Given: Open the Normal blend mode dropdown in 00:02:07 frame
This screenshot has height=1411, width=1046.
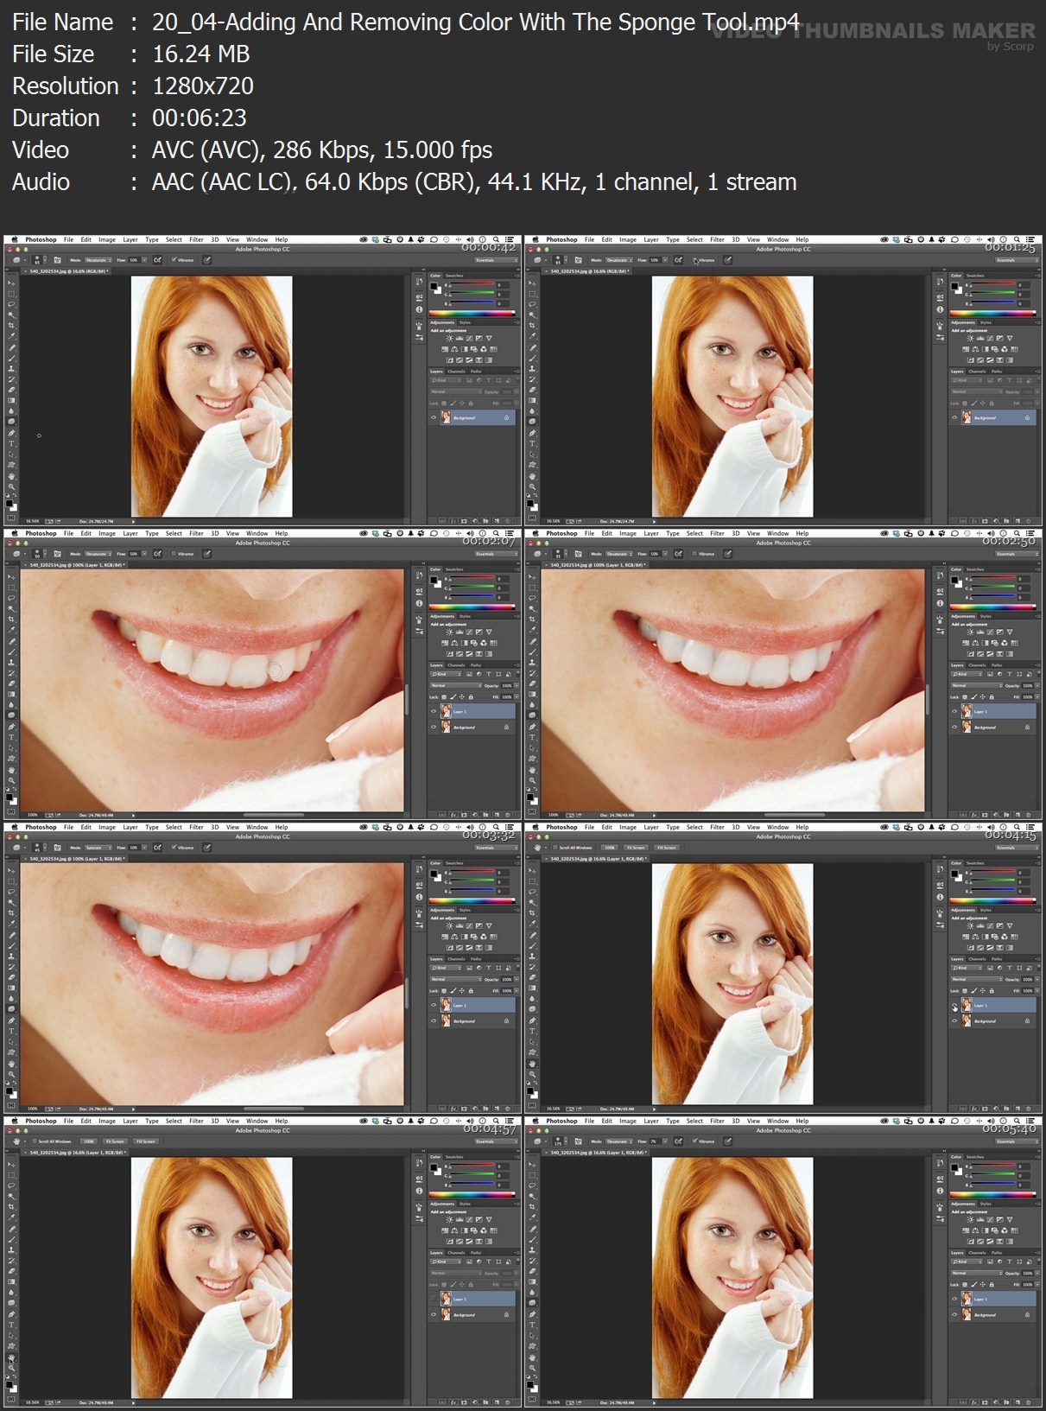Looking at the screenshot, I should [x=456, y=685].
